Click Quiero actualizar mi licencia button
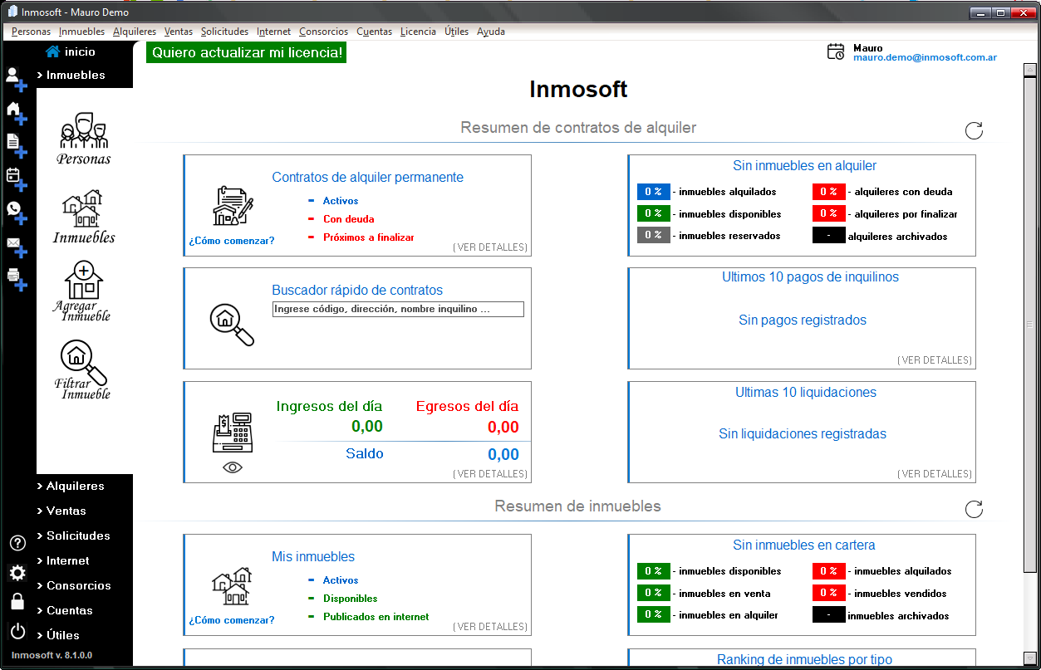This screenshot has width=1041, height=670. coord(246,53)
